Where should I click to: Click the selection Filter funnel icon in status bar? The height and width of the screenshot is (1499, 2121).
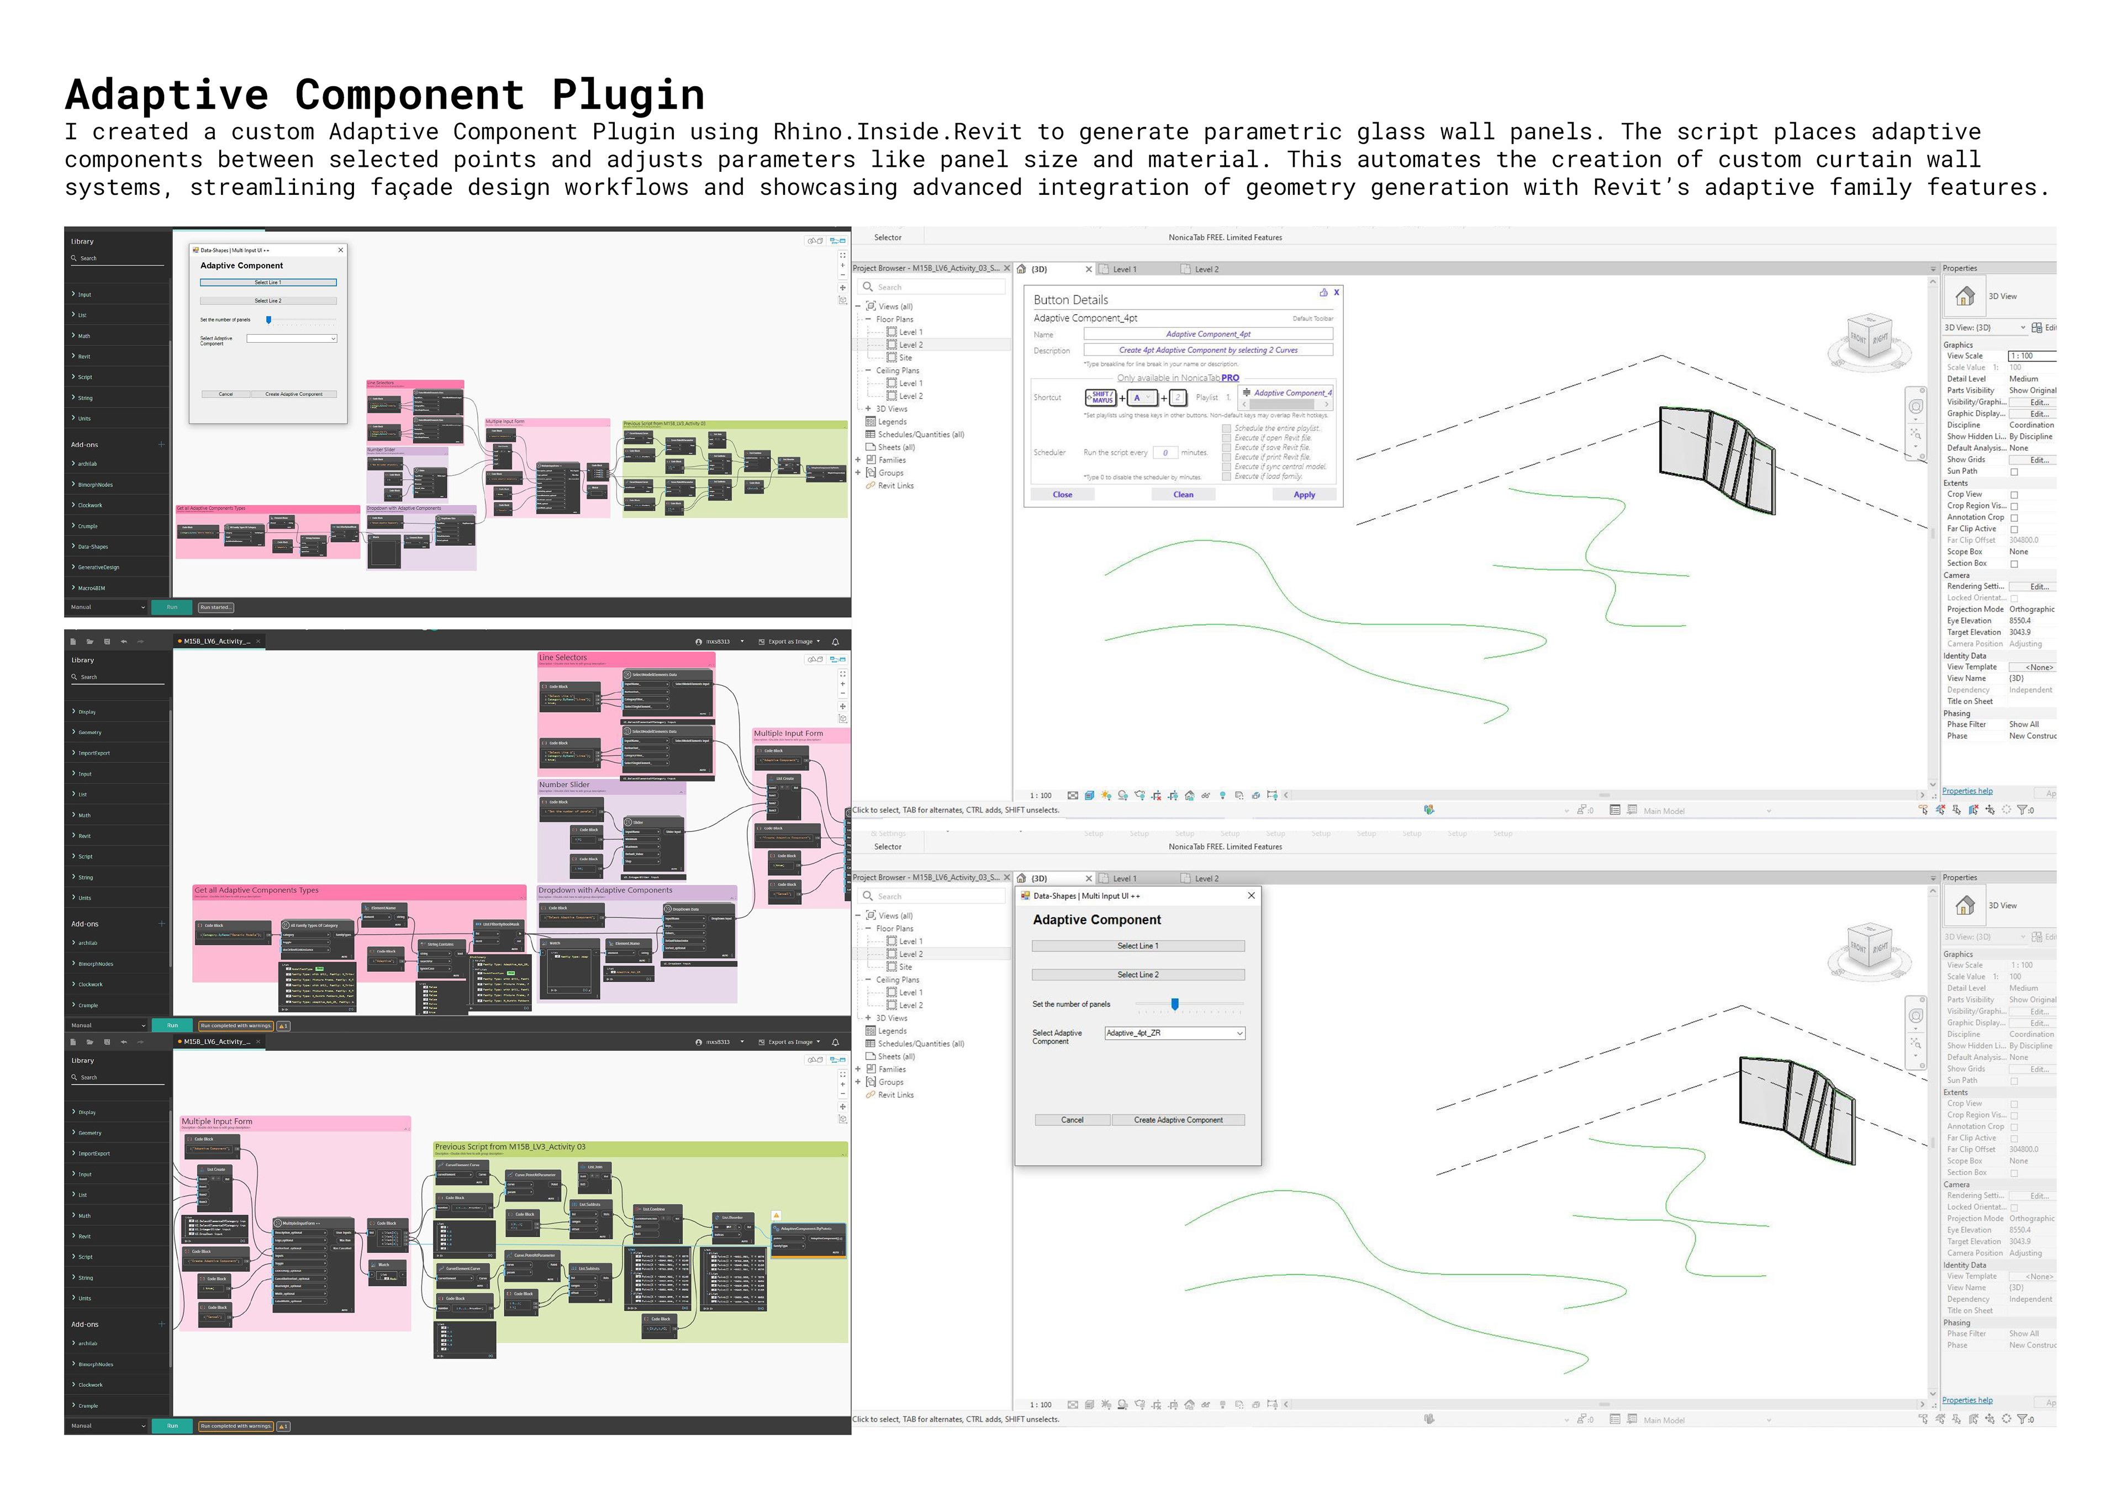pos(2021,810)
